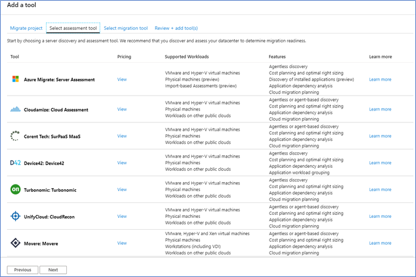
Task: Select the Movere: Movere tool name
Action: (41, 244)
